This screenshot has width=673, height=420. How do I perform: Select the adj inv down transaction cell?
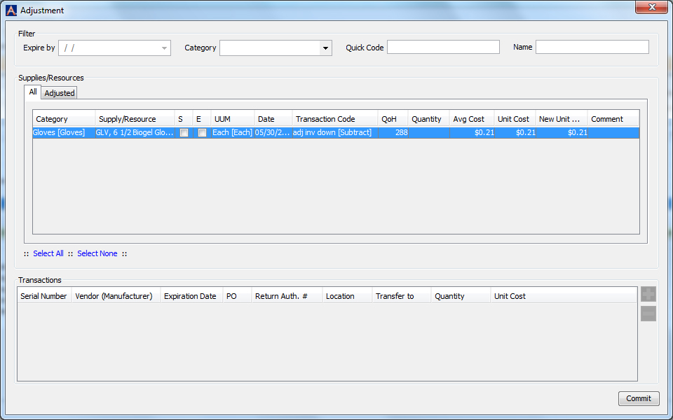(x=334, y=132)
